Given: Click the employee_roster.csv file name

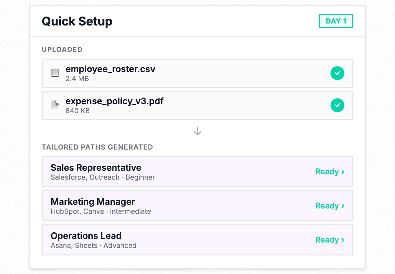Looking at the screenshot, I should 110,69.
